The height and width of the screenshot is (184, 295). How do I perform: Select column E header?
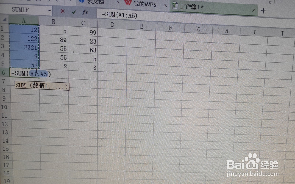click(142, 26)
